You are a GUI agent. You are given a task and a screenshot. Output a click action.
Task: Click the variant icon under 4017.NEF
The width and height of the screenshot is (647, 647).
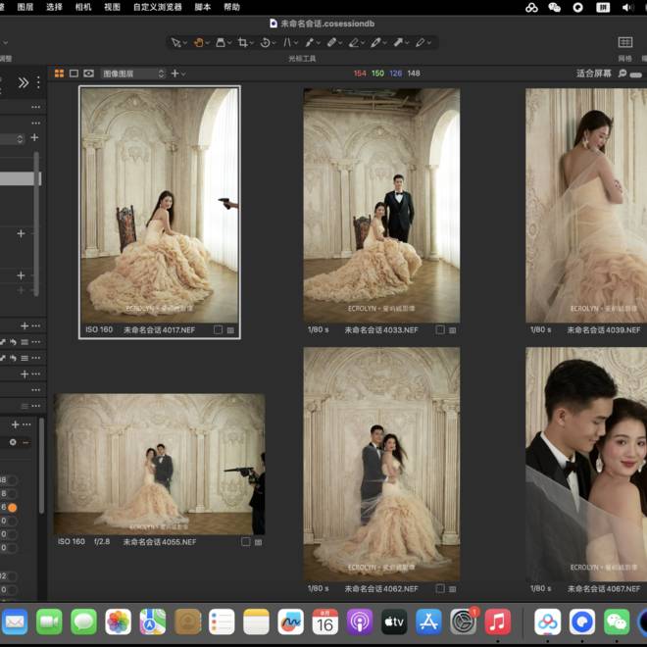pyautogui.click(x=230, y=330)
